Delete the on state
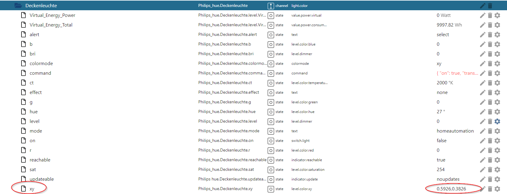 [490, 141]
